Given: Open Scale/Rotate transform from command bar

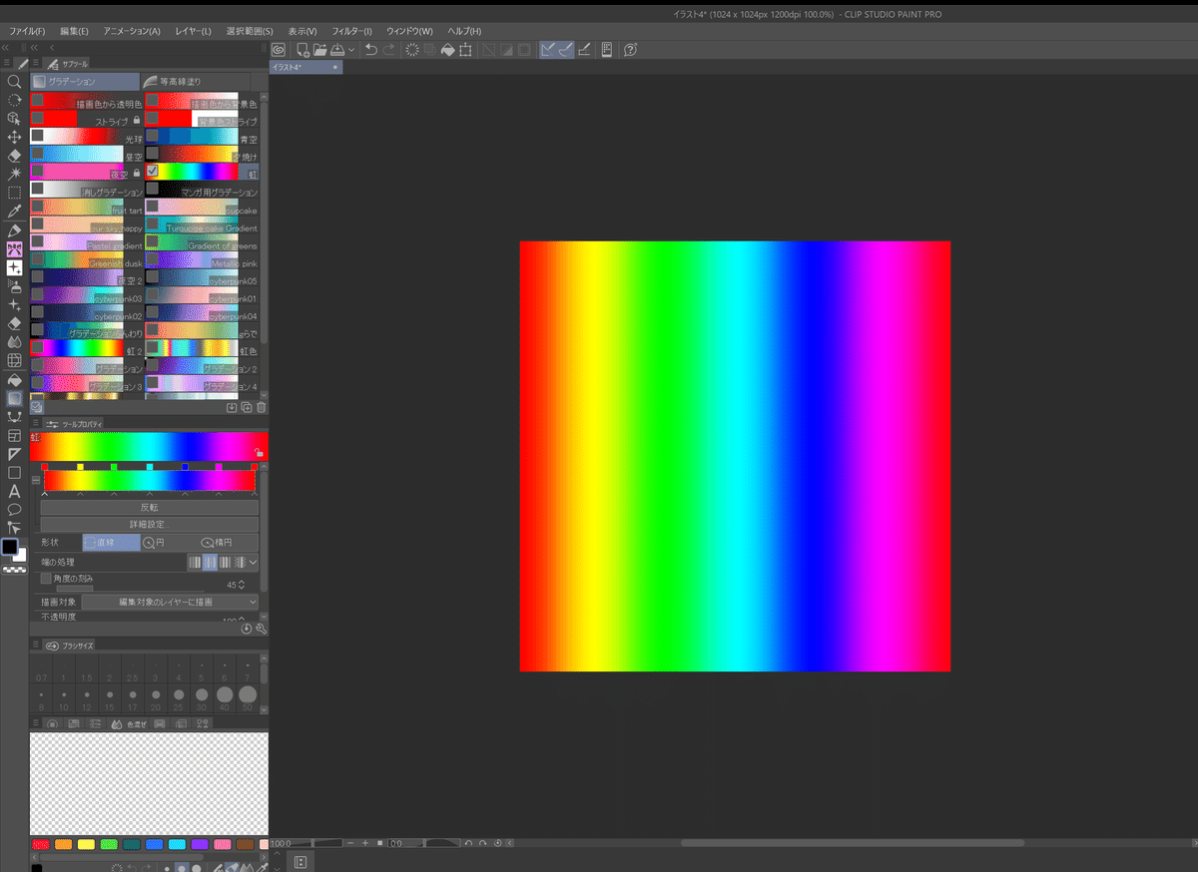Looking at the screenshot, I should (x=465, y=49).
